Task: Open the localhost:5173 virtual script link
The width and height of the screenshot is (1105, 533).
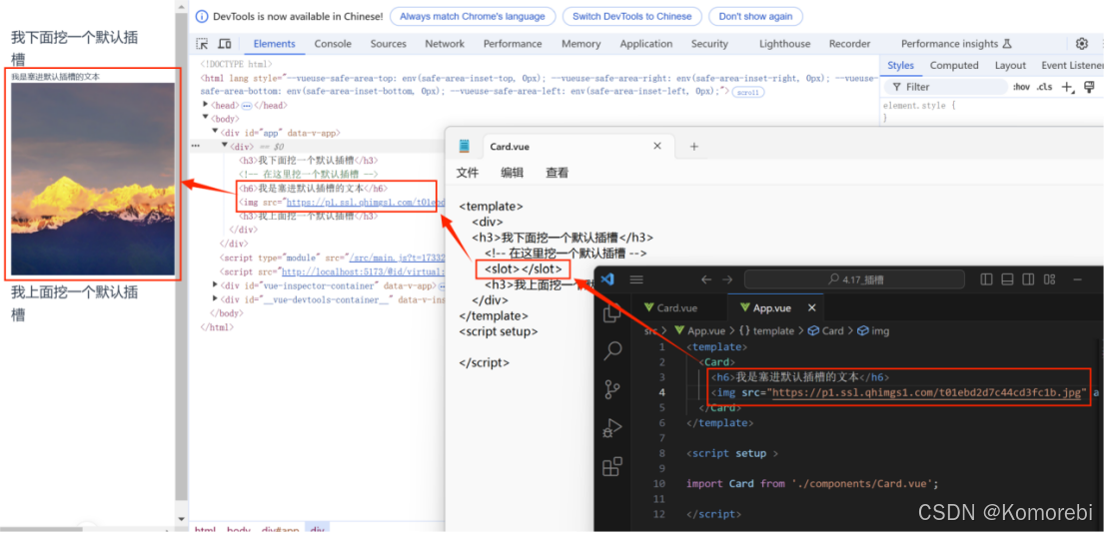Action: (x=363, y=271)
